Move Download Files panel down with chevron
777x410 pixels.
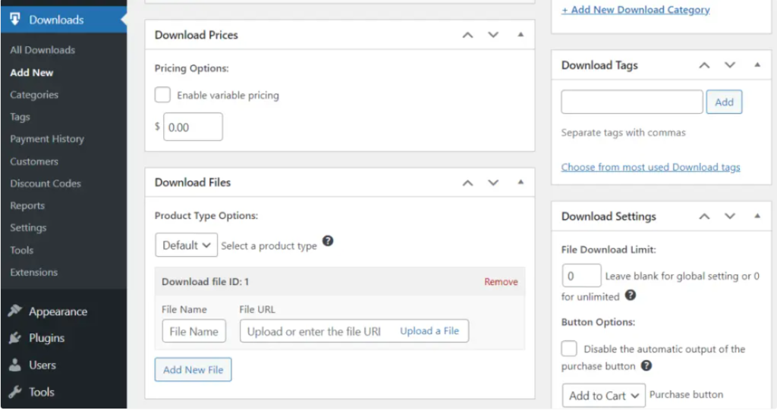493,183
